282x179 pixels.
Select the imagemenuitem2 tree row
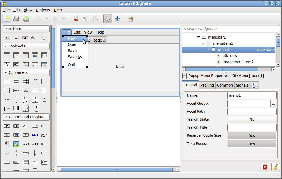coord(228,62)
